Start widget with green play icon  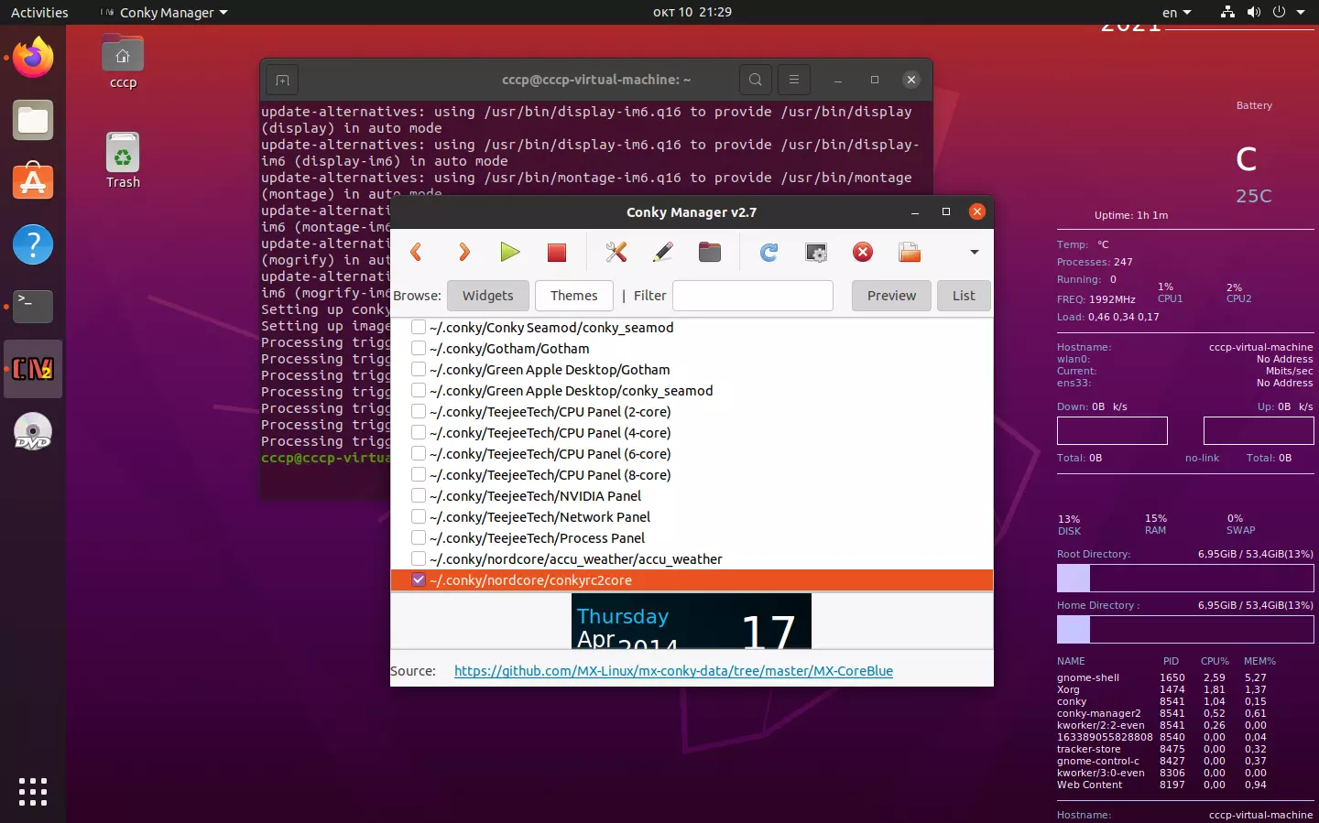click(x=510, y=253)
